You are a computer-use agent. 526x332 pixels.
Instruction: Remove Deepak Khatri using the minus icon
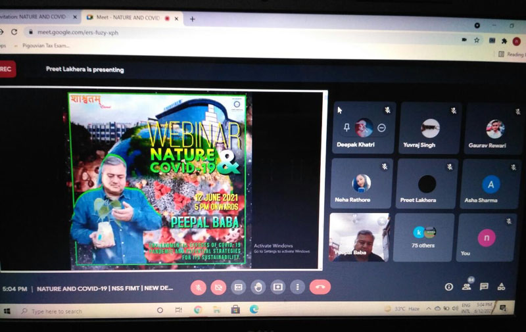tap(381, 128)
